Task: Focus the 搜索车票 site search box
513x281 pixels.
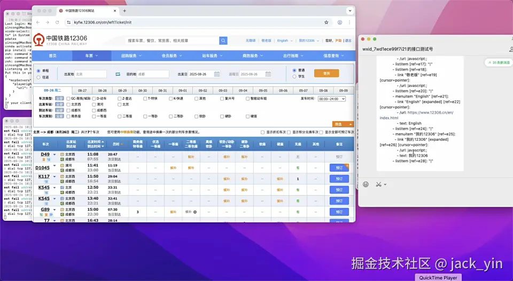Action: point(172,41)
